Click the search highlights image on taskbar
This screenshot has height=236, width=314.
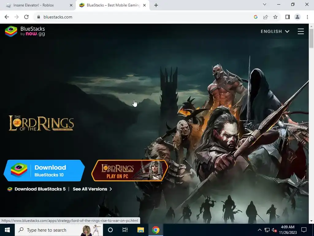pyautogui.click(x=91, y=230)
